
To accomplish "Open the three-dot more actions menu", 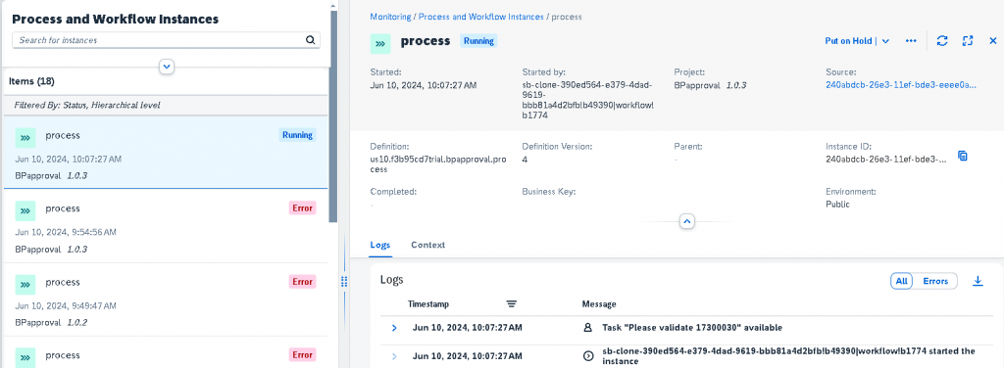I will pyautogui.click(x=911, y=41).
